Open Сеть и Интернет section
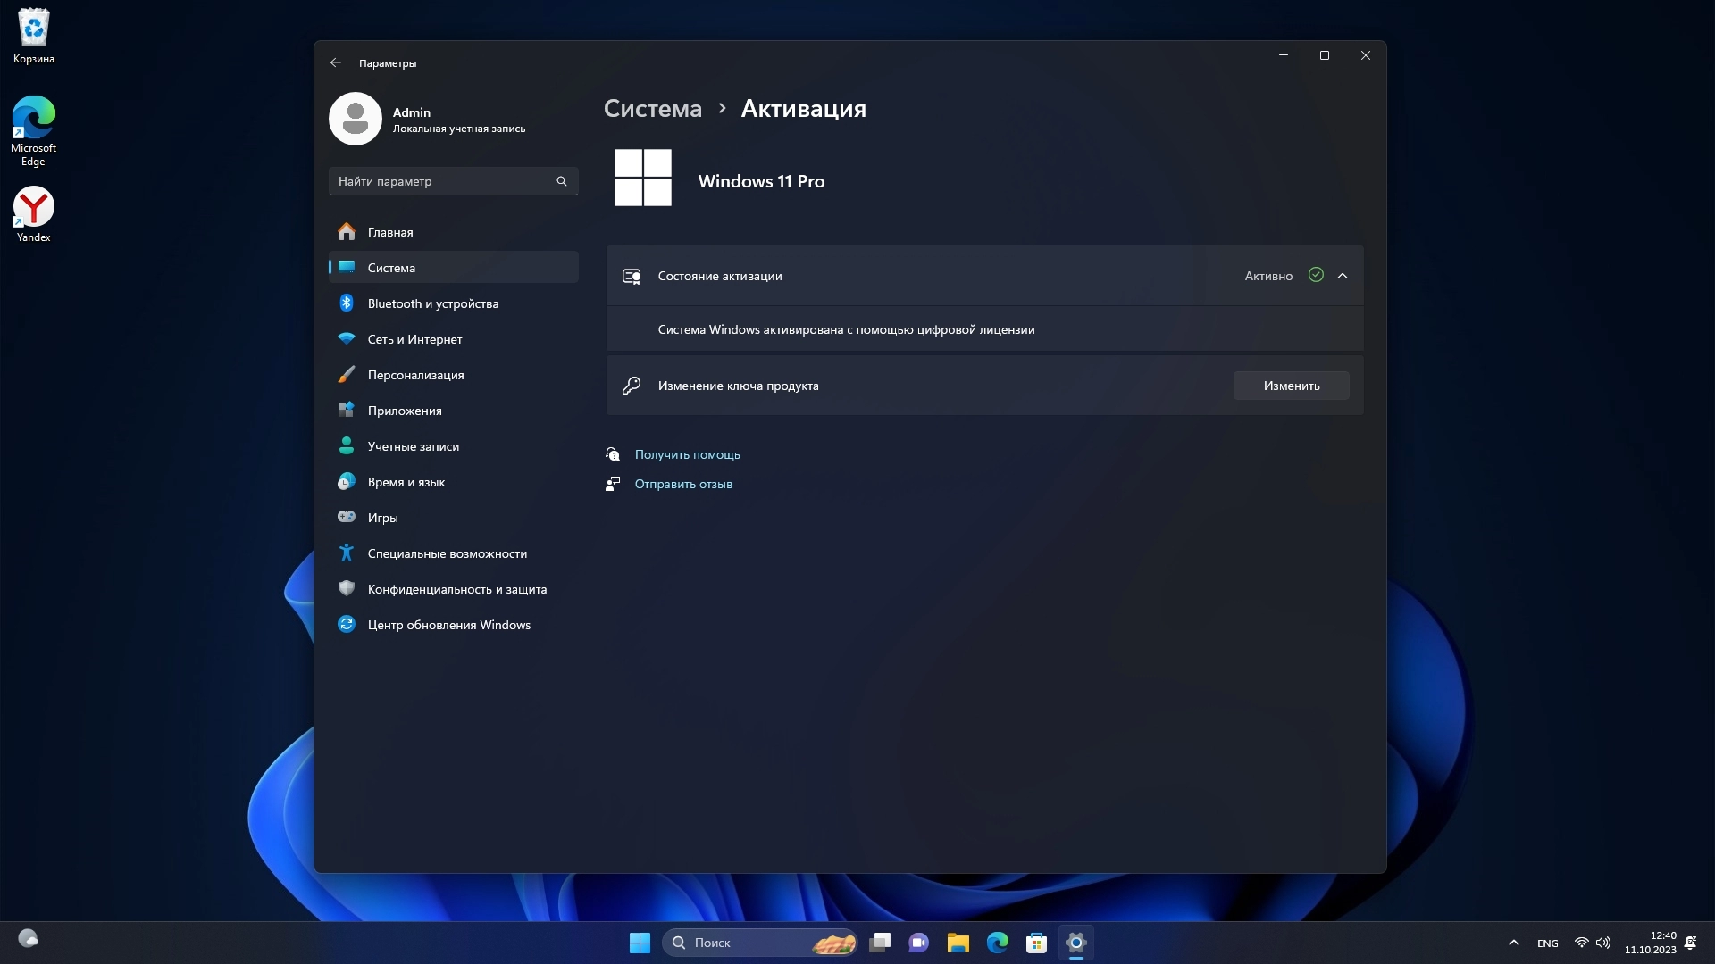The width and height of the screenshot is (1715, 964). [414, 339]
